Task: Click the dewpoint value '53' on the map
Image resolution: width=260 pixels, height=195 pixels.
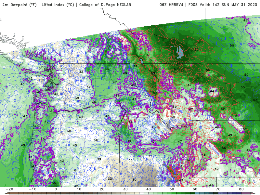Action: (x=107, y=69)
